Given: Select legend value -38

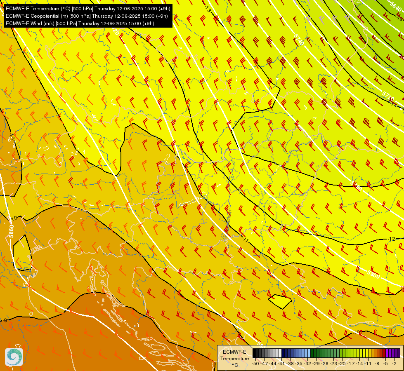Looking at the screenshot, I should (x=291, y=364).
